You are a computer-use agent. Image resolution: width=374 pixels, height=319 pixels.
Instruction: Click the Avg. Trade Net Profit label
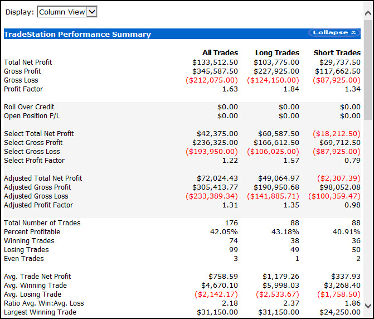(37, 276)
